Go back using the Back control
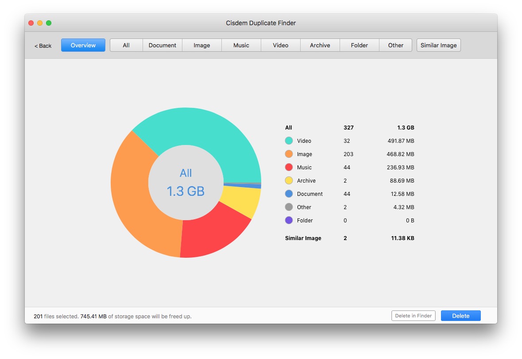The width and height of the screenshot is (522, 359). point(43,46)
